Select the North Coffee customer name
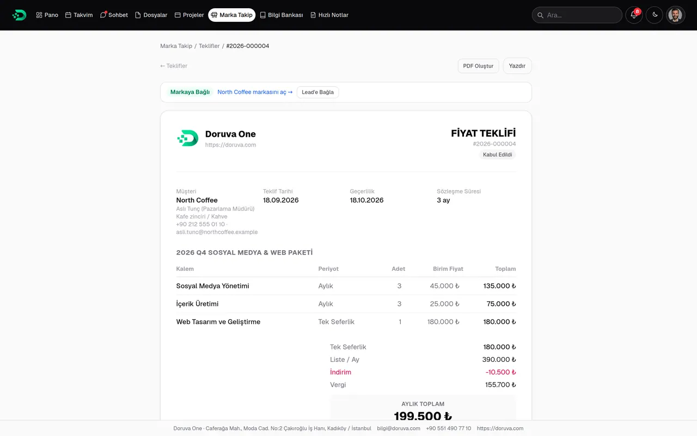This screenshot has height=436, width=697. [x=197, y=200]
